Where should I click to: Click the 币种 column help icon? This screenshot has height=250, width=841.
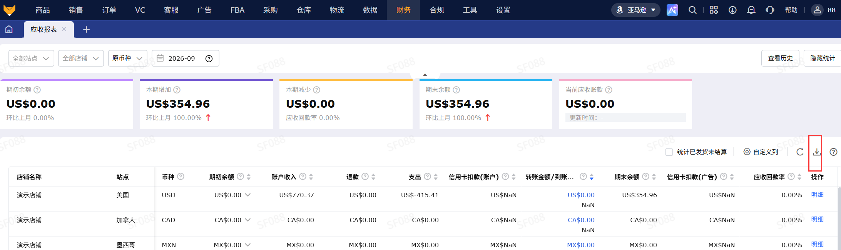click(x=181, y=177)
